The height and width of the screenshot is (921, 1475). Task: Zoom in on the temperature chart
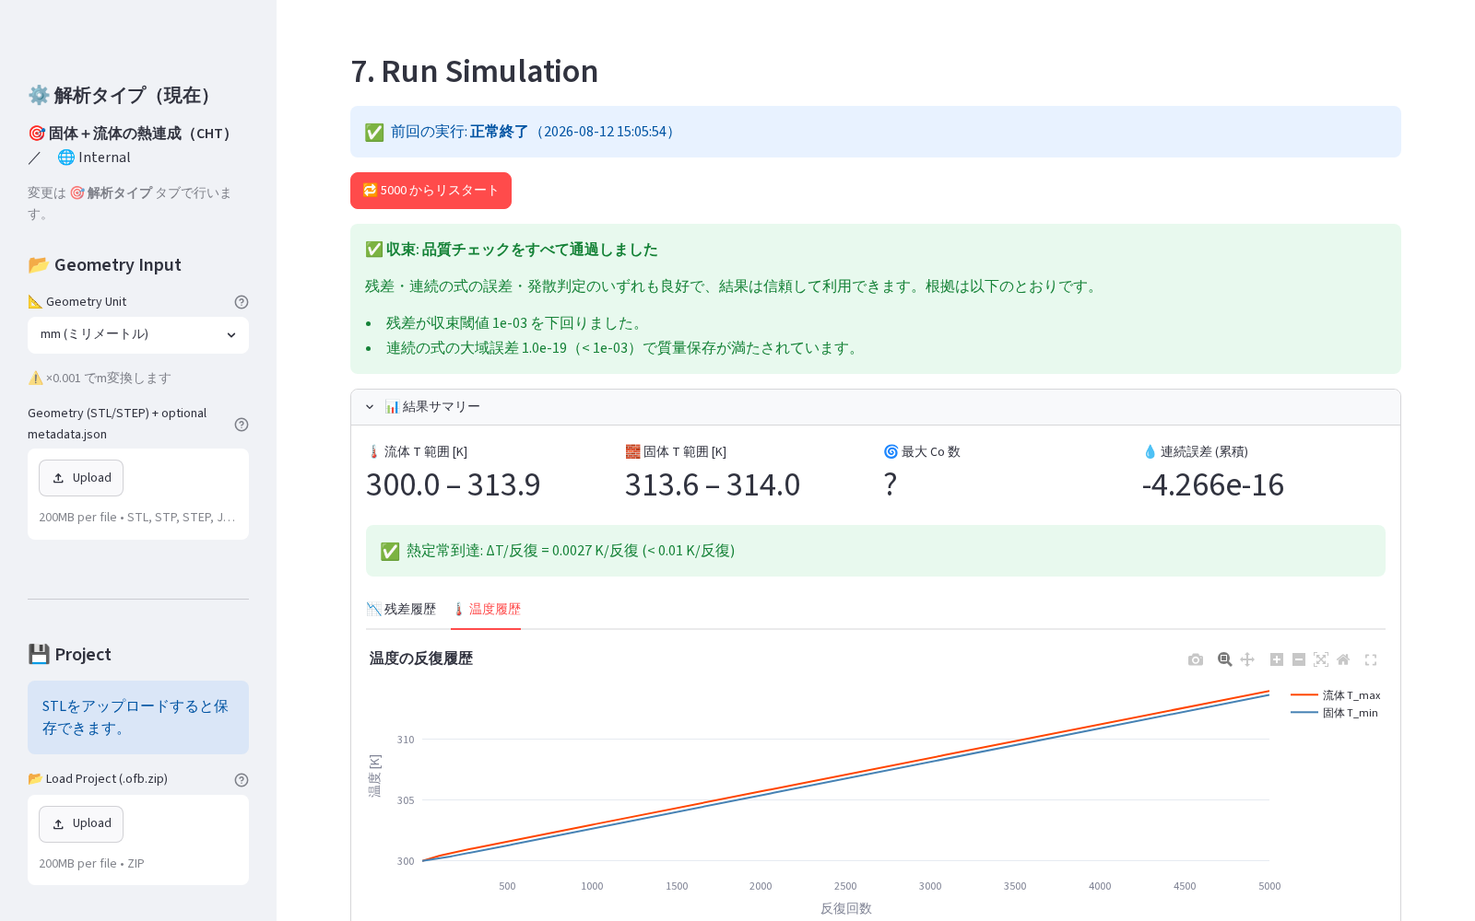pyautogui.click(x=1277, y=659)
